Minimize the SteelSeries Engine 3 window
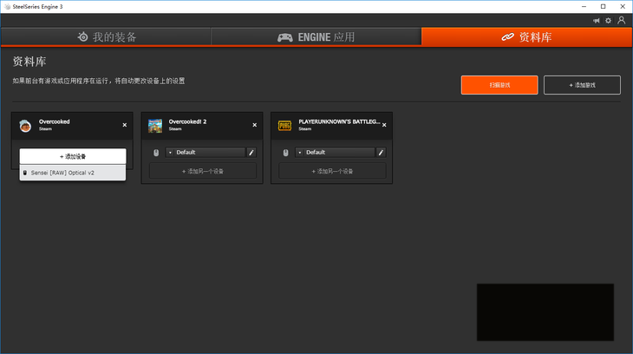Screen dimensions: 633x354 click(x=584, y=6)
